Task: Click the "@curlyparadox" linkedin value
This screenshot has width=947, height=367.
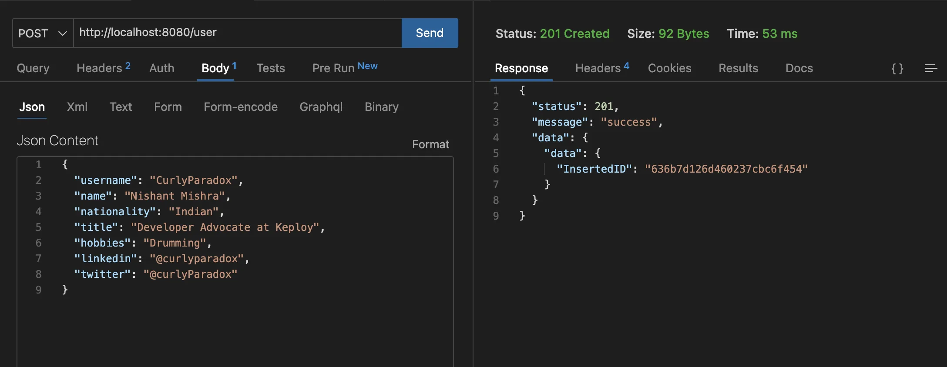Action: point(197,259)
